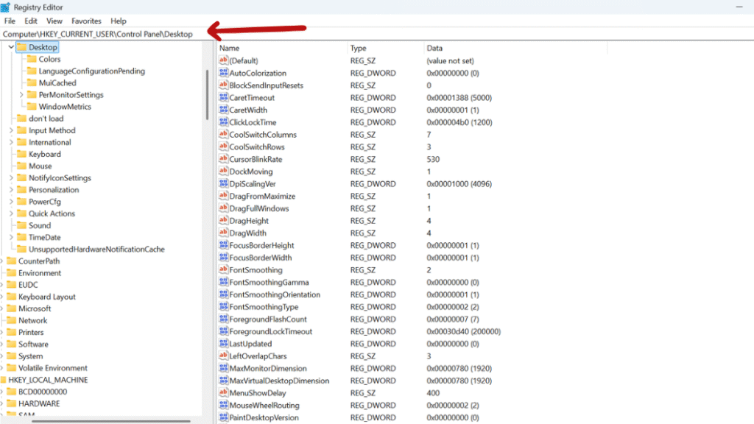The image size is (754, 424).
Task: Select the BCD00000000 key
Action: [x=42, y=392]
